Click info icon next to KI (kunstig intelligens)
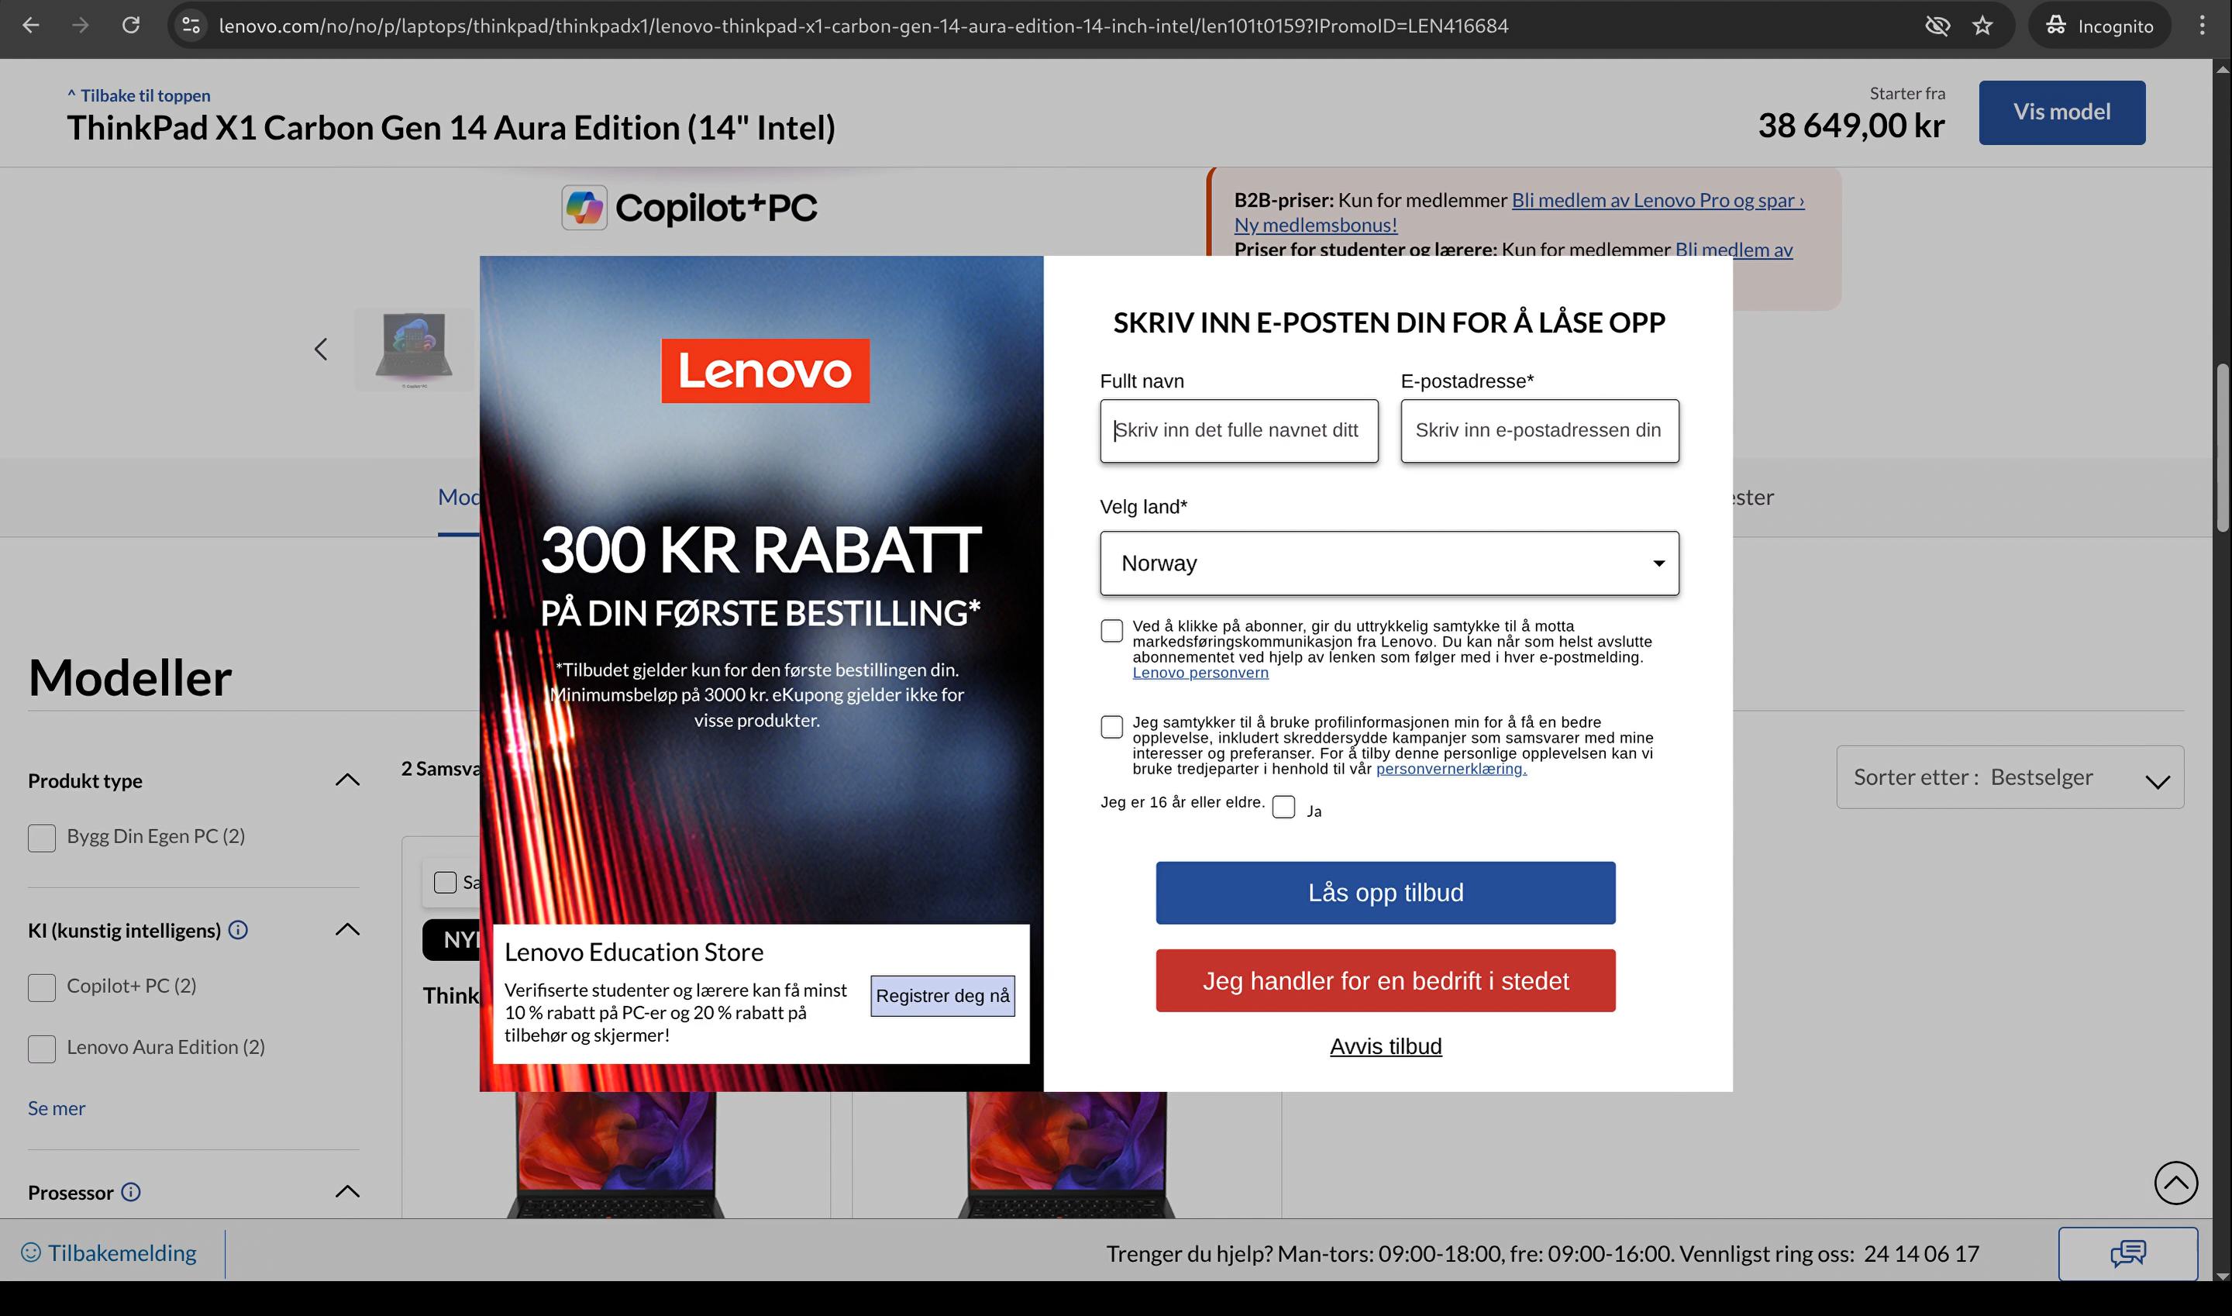Screen dimensions: 2232x1316 [x=238, y=929]
